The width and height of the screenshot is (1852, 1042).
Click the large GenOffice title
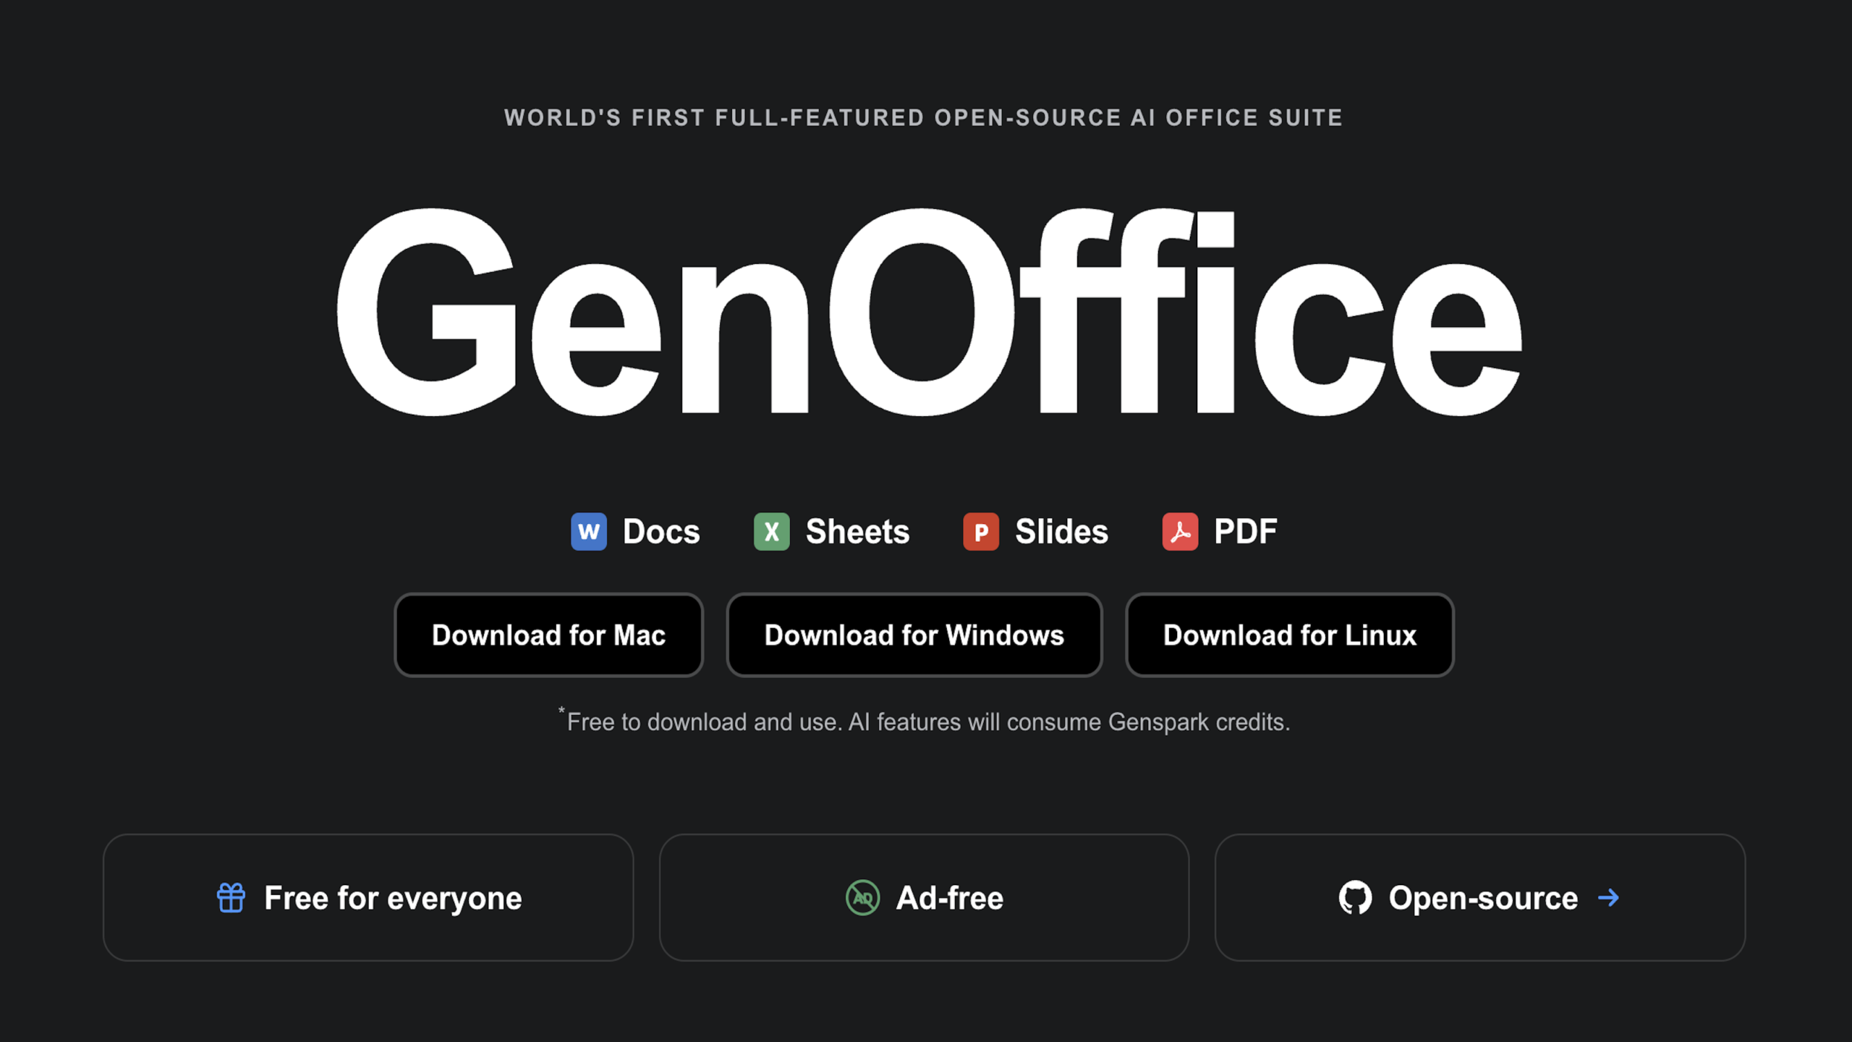click(929, 313)
